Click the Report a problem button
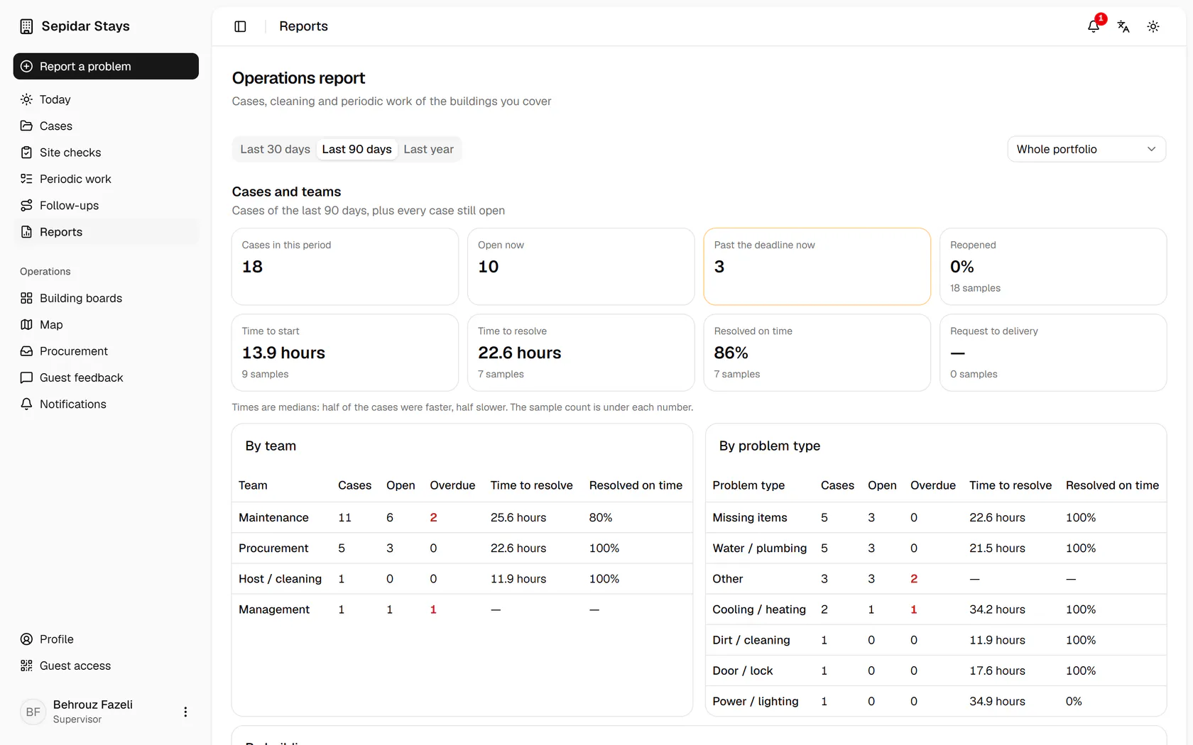This screenshot has height=745, width=1193. point(106,66)
